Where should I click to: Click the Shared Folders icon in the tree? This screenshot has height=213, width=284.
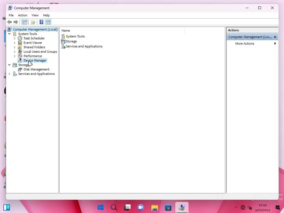[20, 47]
